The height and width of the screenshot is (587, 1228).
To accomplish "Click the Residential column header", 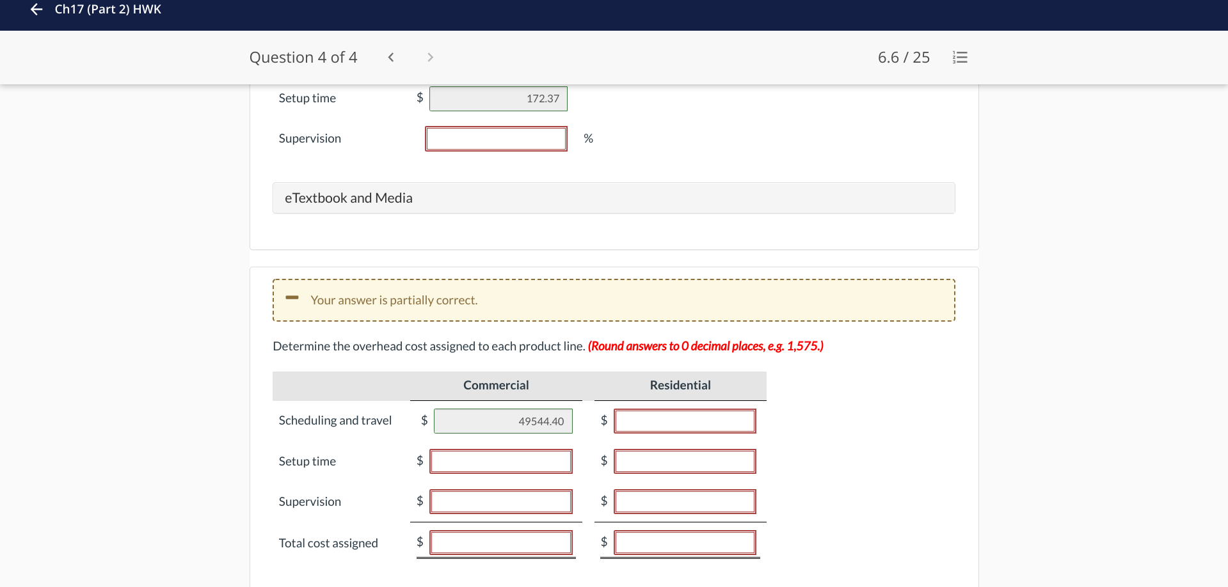I will click(680, 386).
